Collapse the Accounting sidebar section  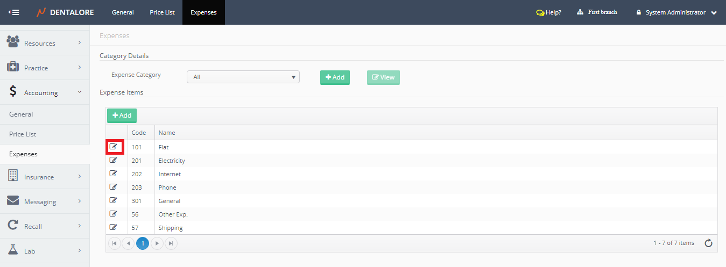click(x=45, y=92)
